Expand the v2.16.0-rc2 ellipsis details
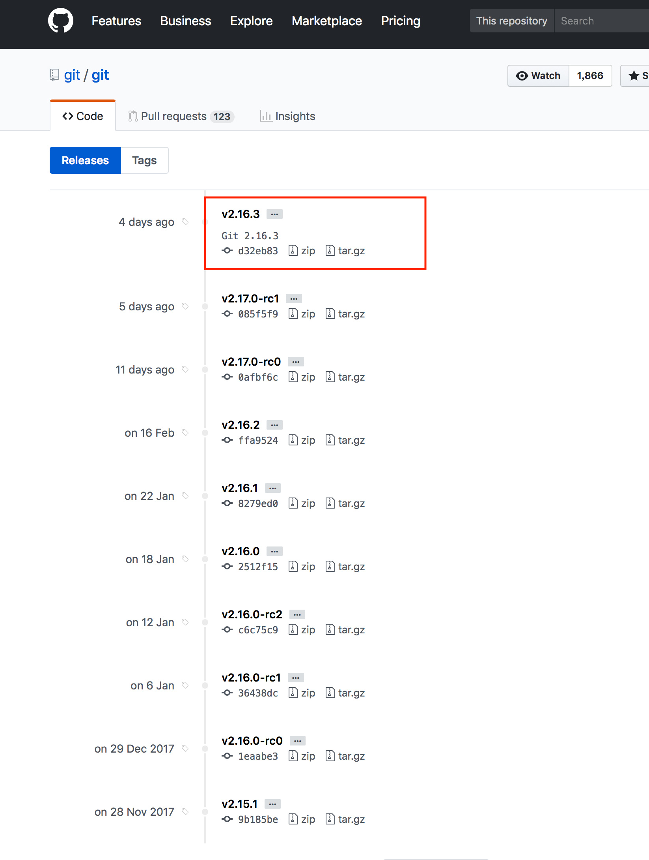 tap(297, 614)
